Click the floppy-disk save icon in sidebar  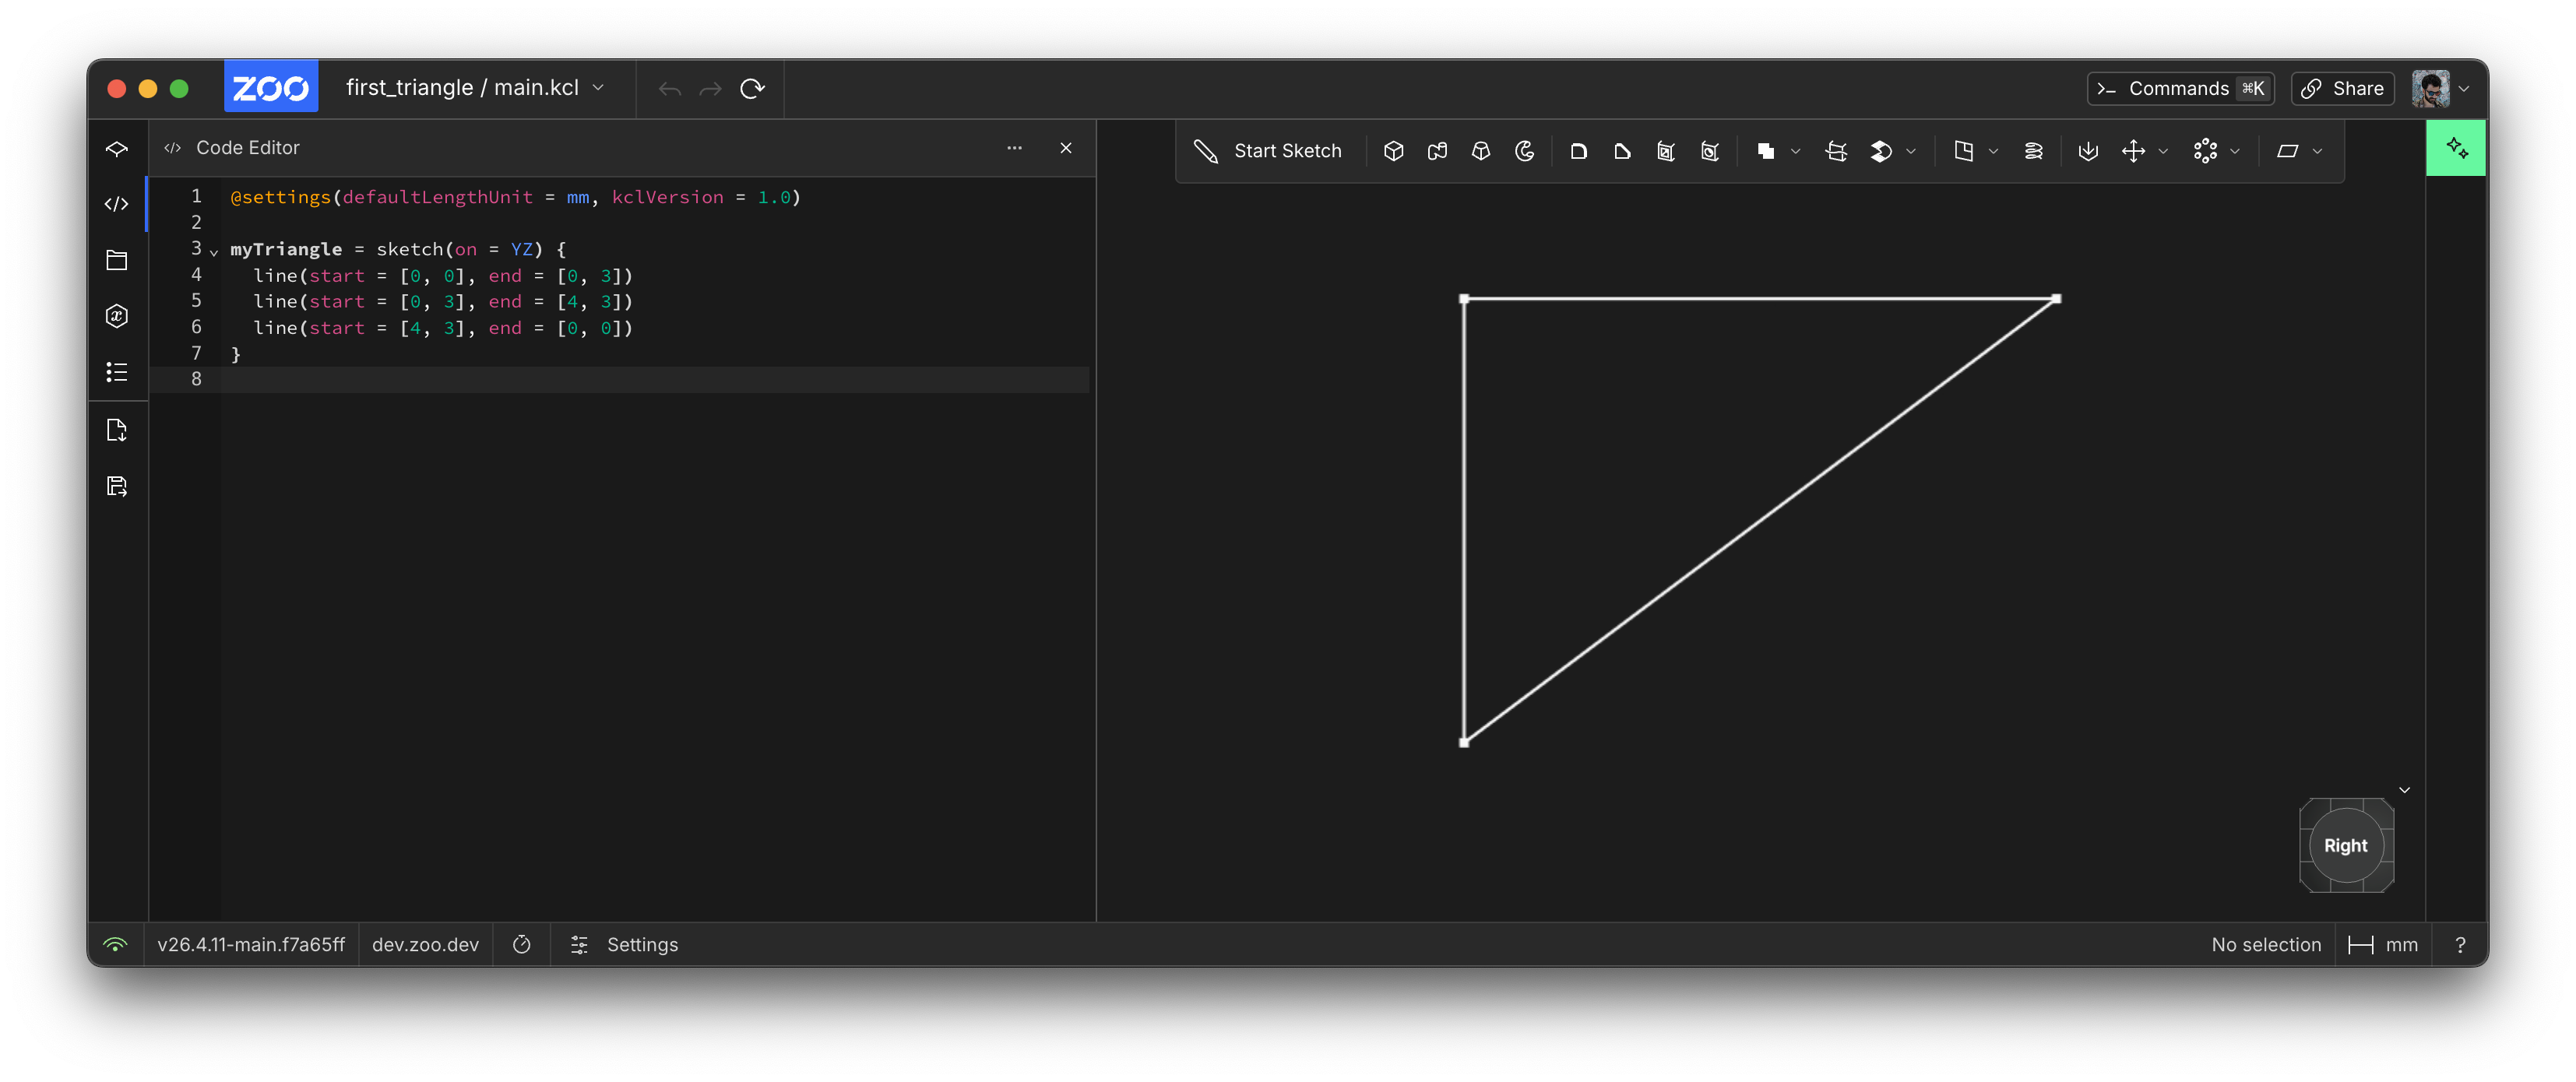tap(117, 486)
